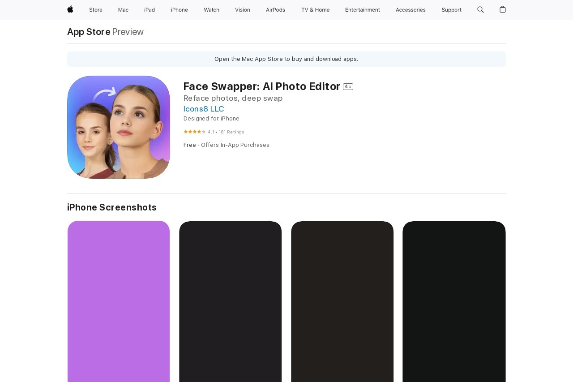Click the 'Face Swapper: AI Photo Editor' title
The image size is (573, 382).
pyautogui.click(x=262, y=86)
